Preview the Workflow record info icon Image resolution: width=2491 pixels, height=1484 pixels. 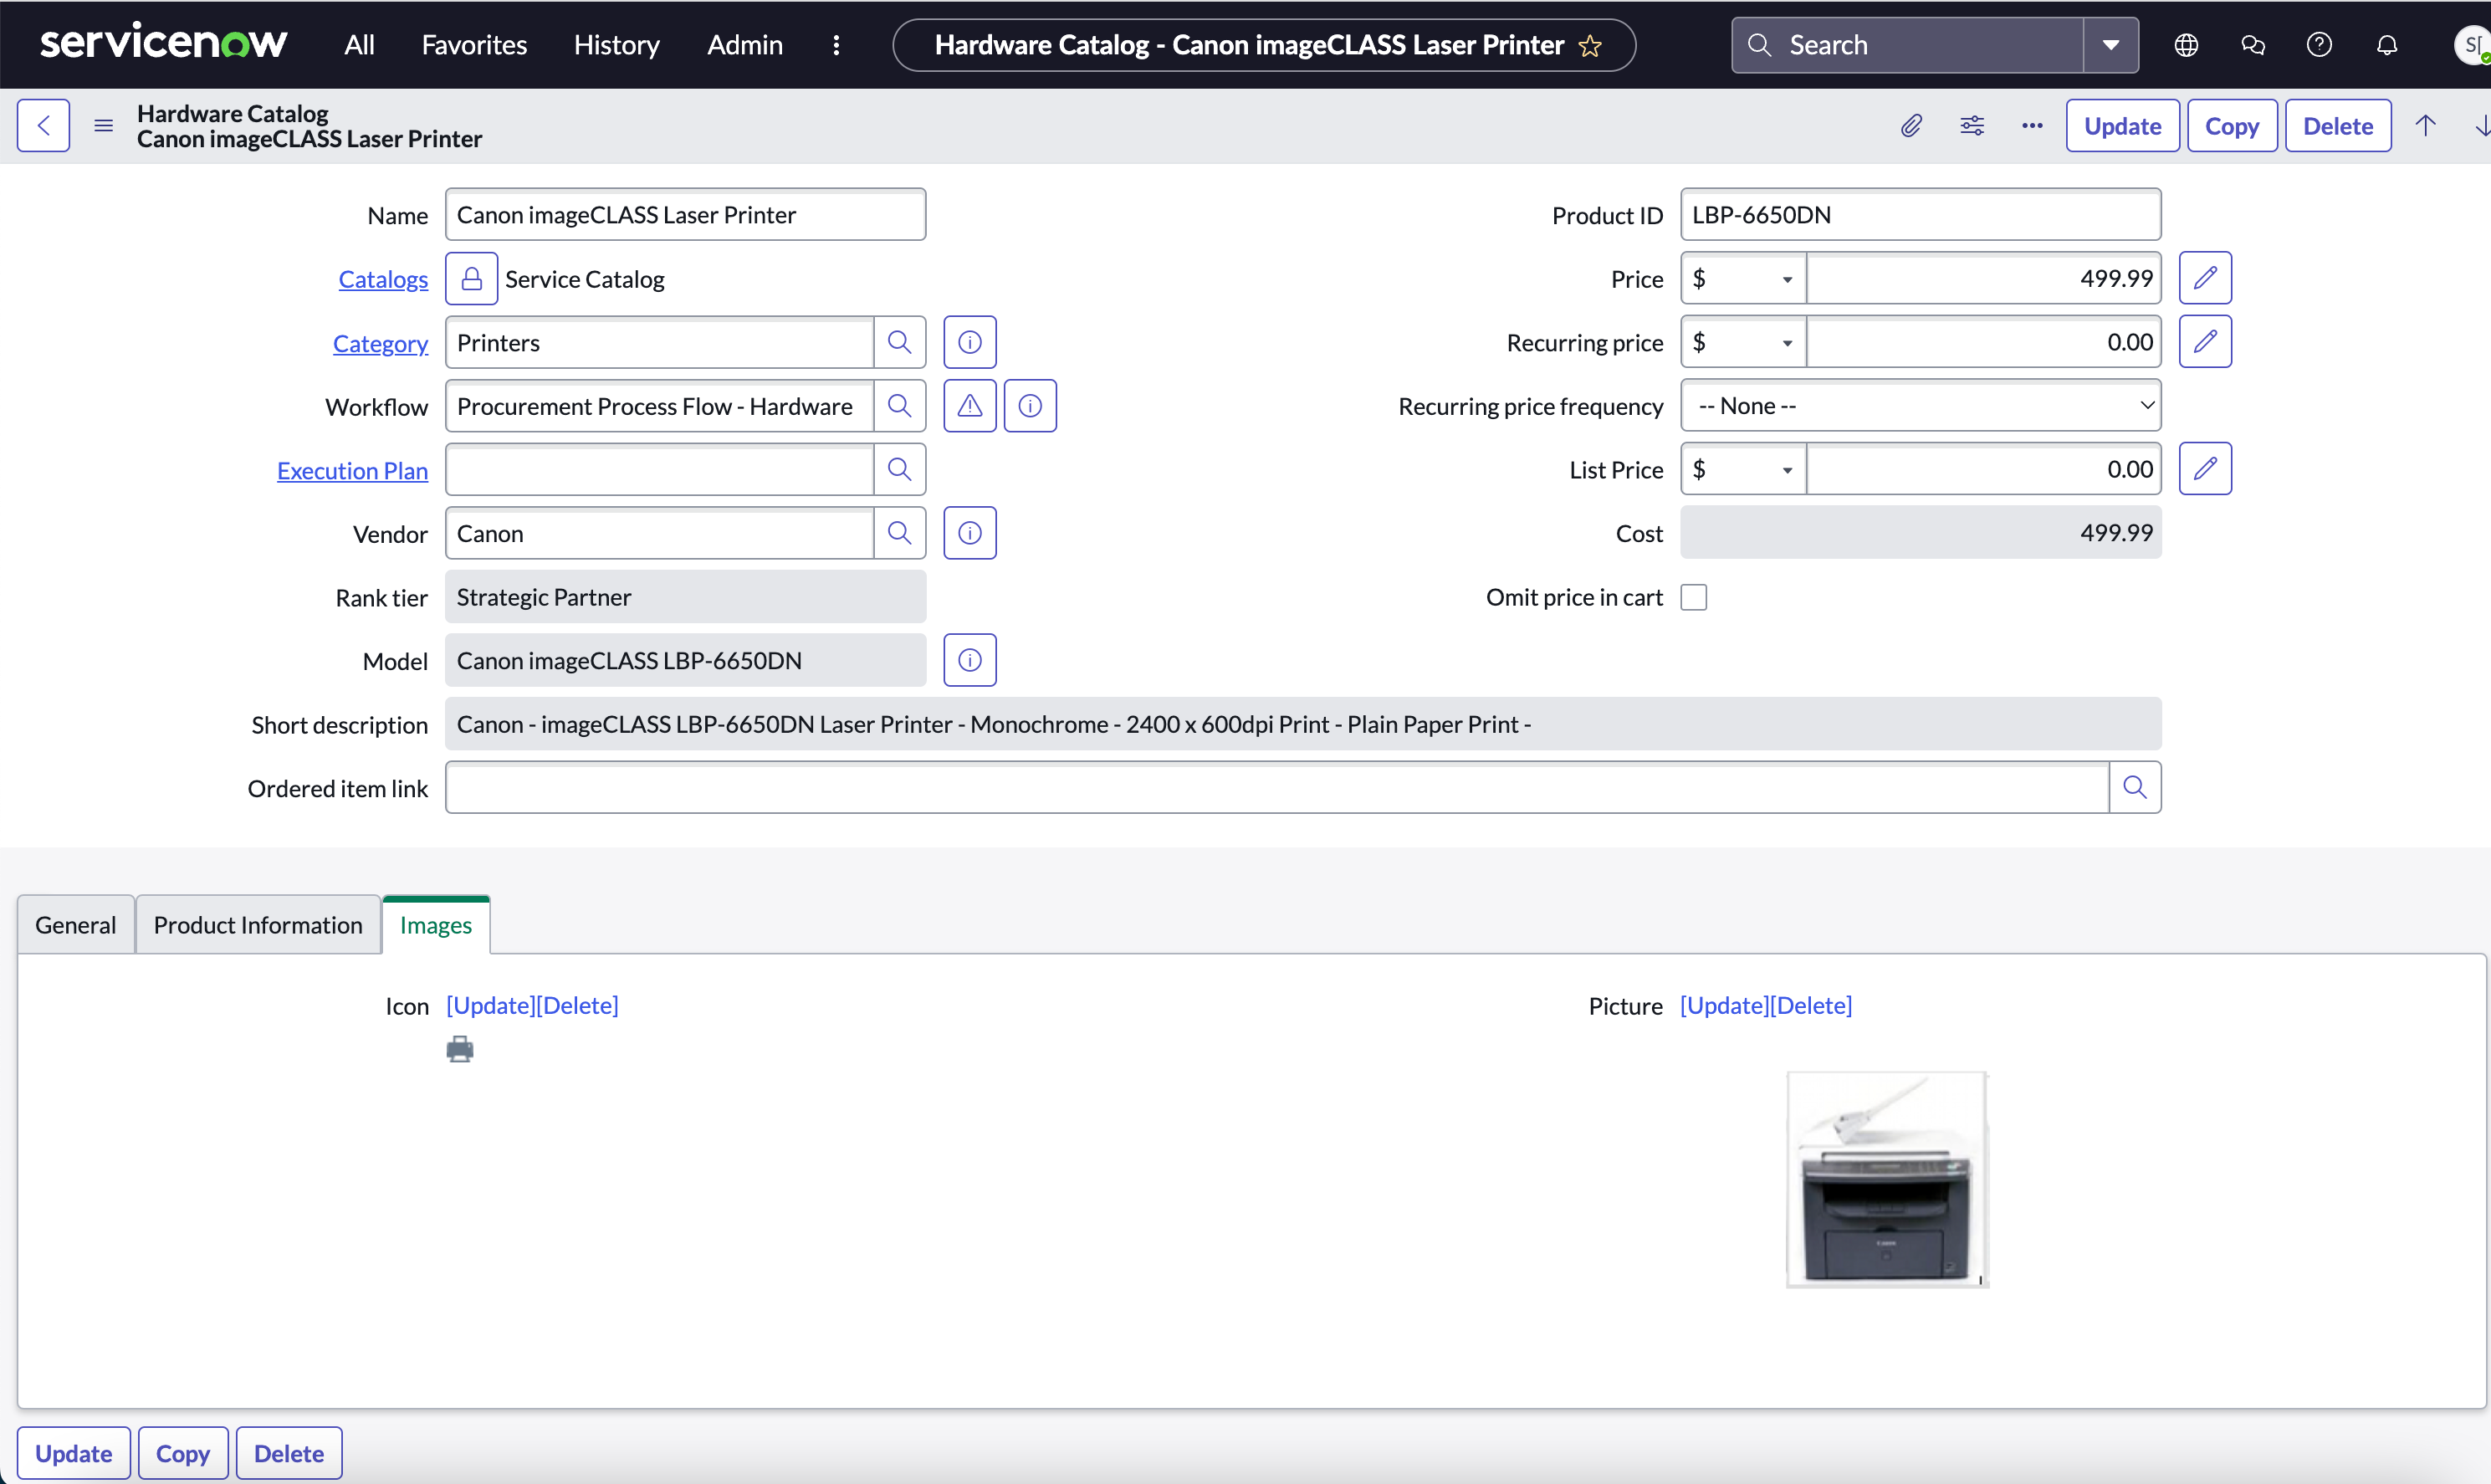pos(1031,406)
